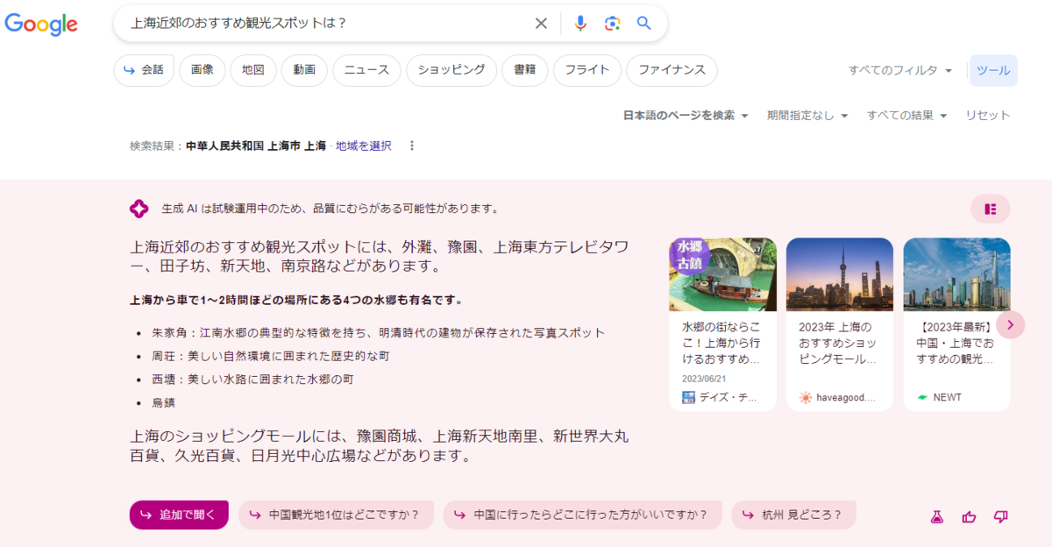This screenshot has width=1052, height=547.
Task: Expand the すべてのフィルタ dropdown
Action: pyautogui.click(x=900, y=70)
